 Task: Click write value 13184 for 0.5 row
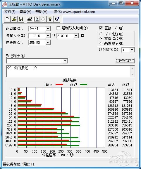click(x=114, y=90)
